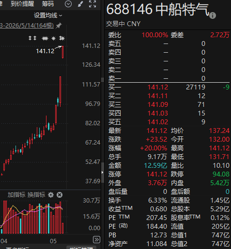Image resolution: width=231 pixels, height=249 pixels.
Task: Click the wide star event marker above chart
Action: 45,38
